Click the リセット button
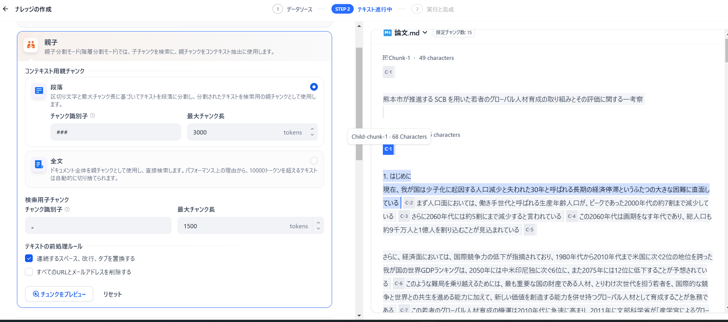Image resolution: width=728 pixels, height=322 pixels. (113, 294)
